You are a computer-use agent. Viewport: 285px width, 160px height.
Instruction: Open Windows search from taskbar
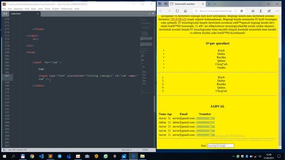pos(13,156)
